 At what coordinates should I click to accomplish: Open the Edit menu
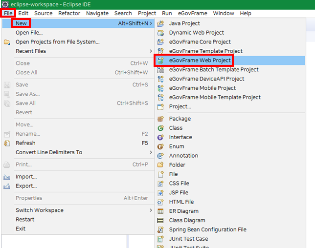(23, 13)
